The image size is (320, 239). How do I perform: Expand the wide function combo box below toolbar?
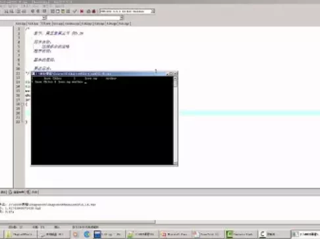click(84, 18)
